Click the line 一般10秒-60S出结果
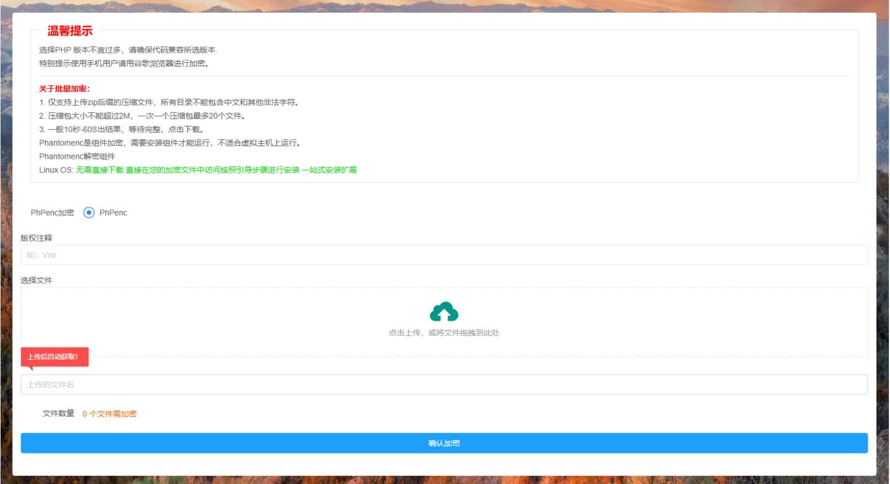 122,129
